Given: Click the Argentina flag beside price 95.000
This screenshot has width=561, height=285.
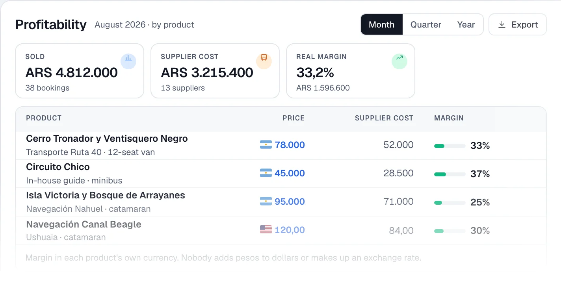Looking at the screenshot, I should (x=266, y=202).
